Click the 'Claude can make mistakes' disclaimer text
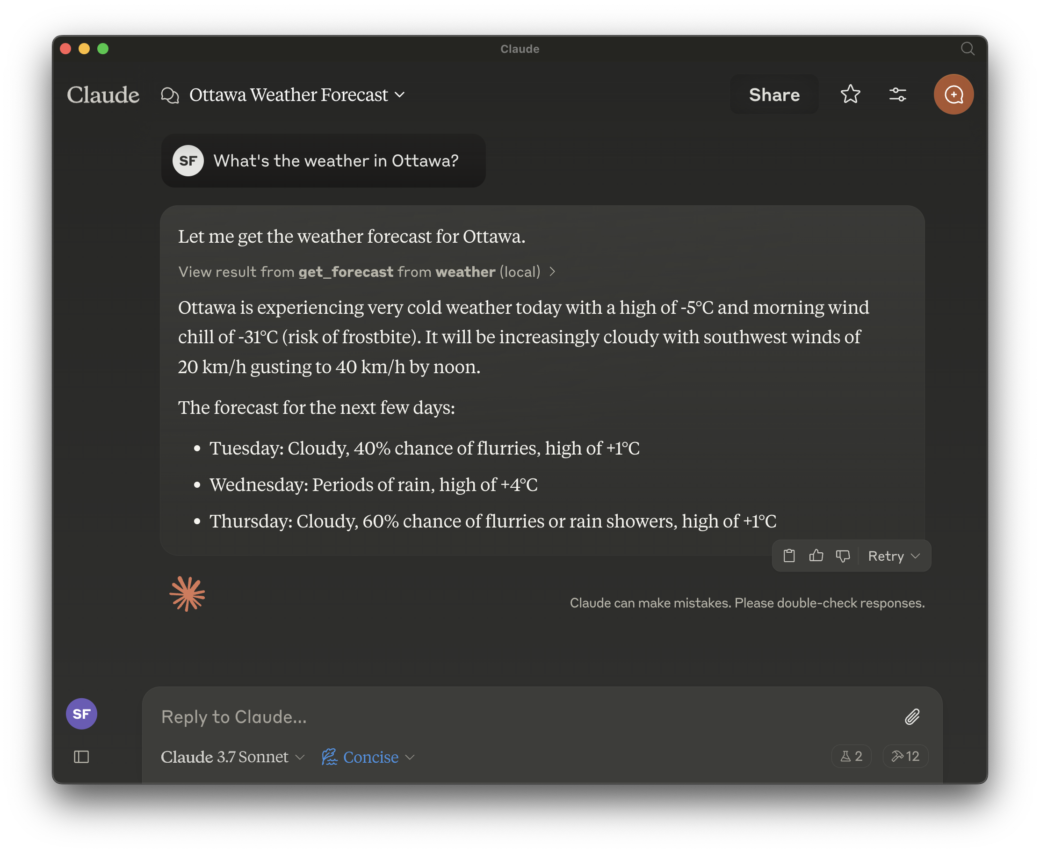1040x853 pixels. (x=747, y=603)
